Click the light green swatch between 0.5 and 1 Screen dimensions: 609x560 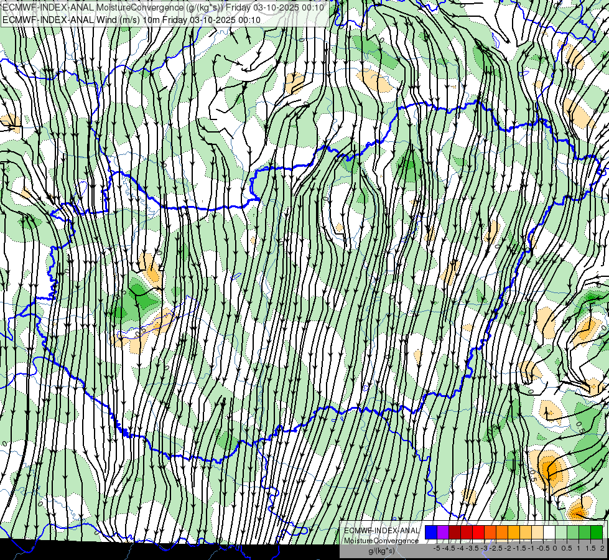click(573, 532)
